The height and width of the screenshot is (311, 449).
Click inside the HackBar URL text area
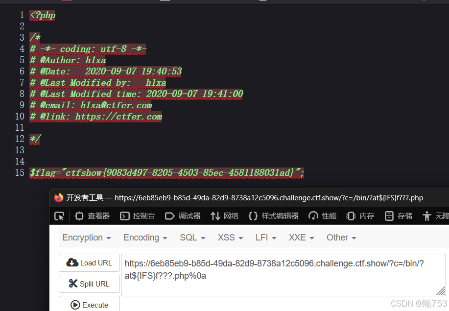click(283, 275)
